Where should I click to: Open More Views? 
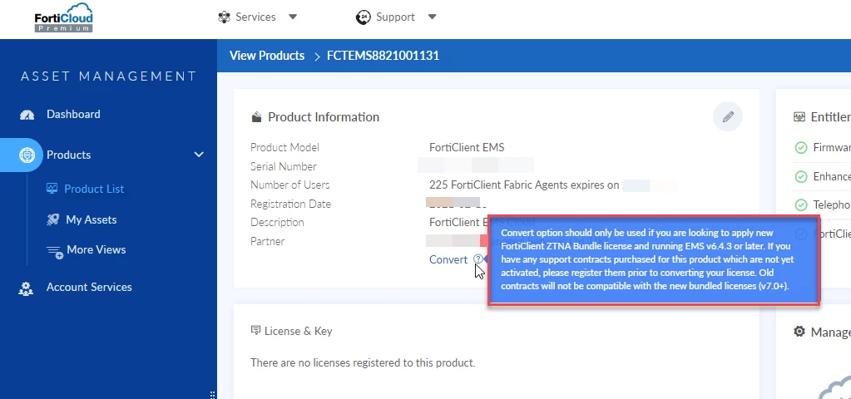(96, 249)
